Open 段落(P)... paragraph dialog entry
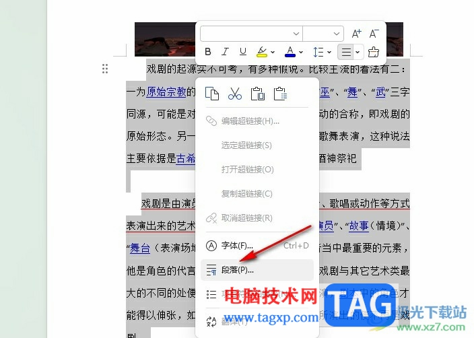 click(x=257, y=270)
